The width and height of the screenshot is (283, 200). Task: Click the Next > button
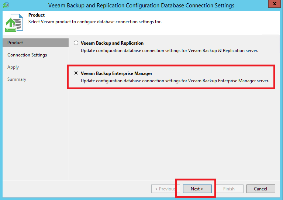point(197,189)
